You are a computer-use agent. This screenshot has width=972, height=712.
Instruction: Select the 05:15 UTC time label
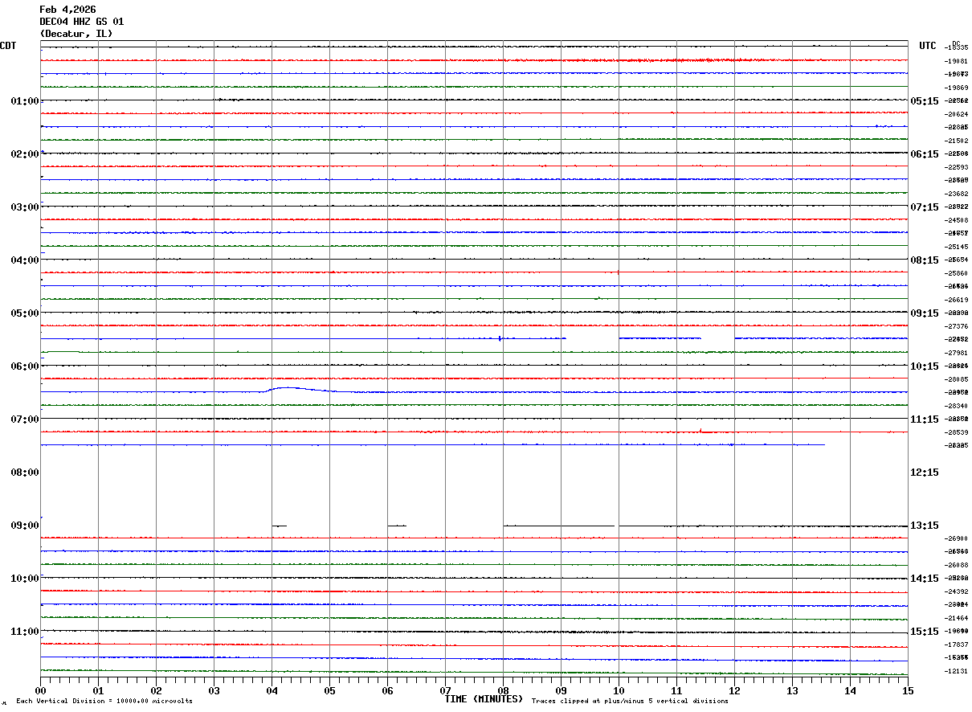[925, 101]
